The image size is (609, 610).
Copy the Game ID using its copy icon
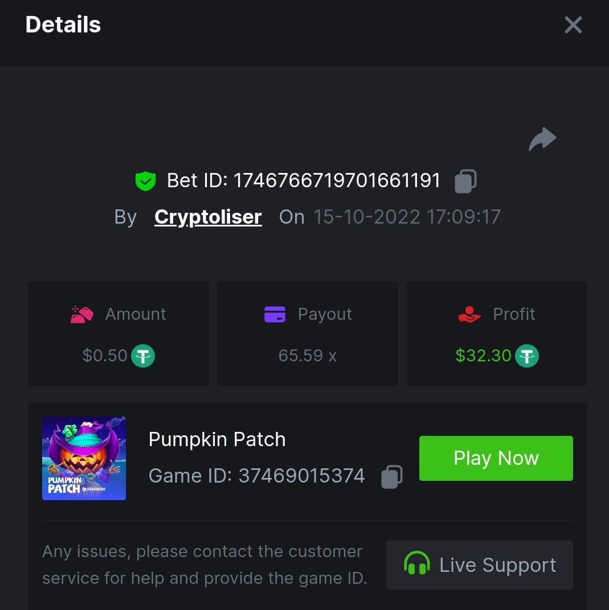[x=391, y=477]
